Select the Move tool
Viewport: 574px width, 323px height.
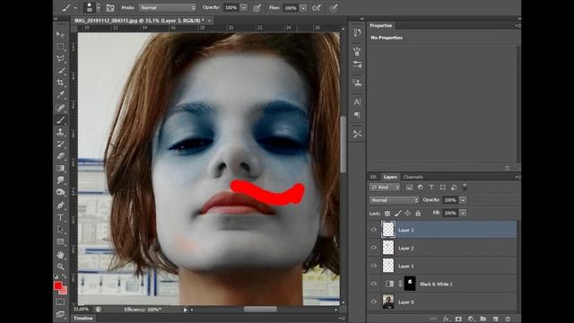pyautogui.click(x=60, y=34)
